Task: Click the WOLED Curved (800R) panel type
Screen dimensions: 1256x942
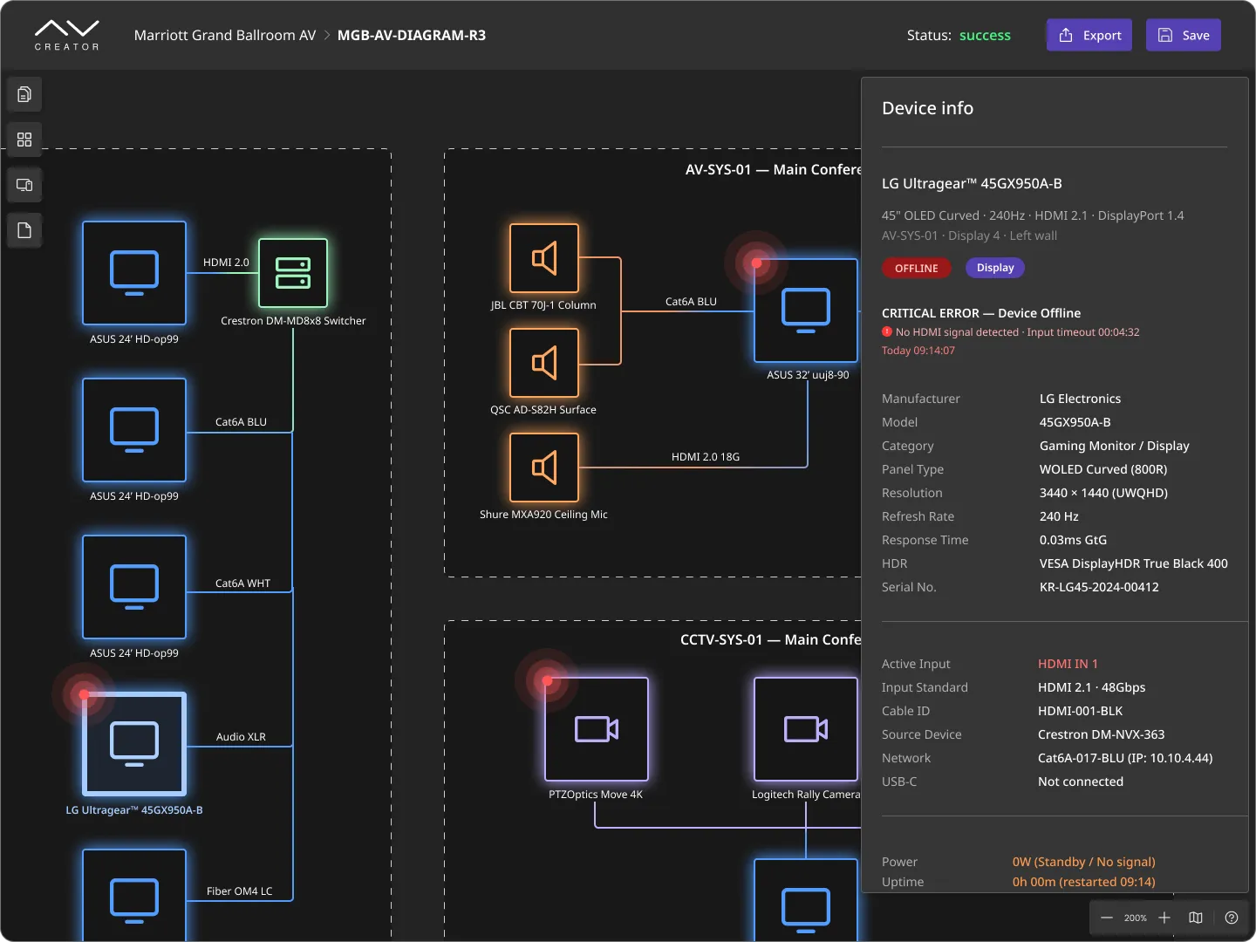Action: [1103, 469]
